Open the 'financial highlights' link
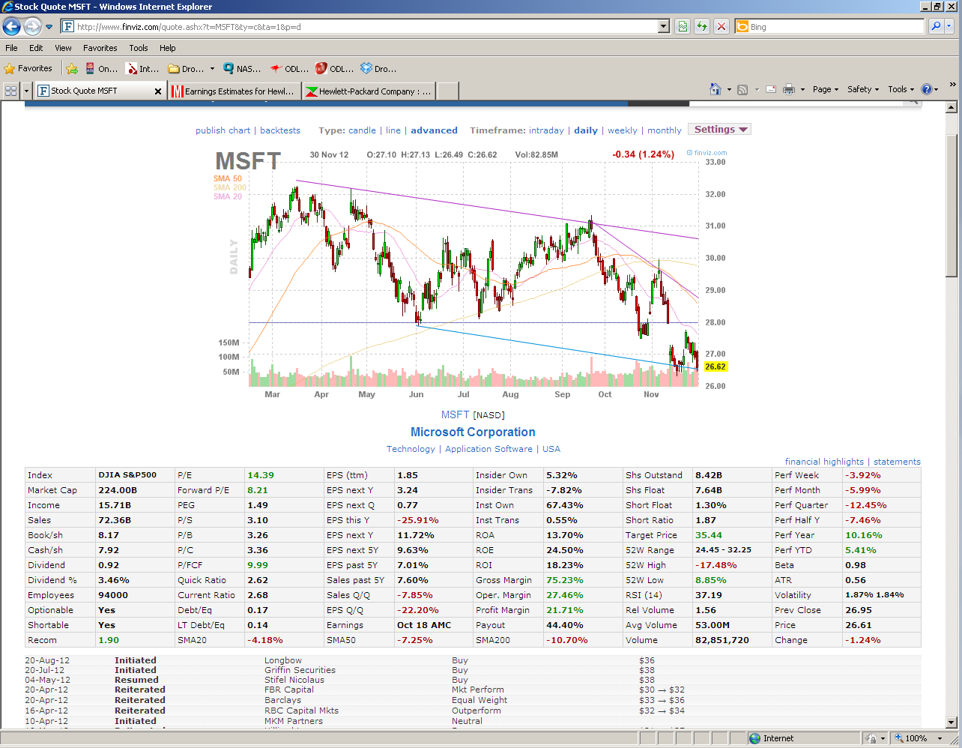 click(x=824, y=462)
